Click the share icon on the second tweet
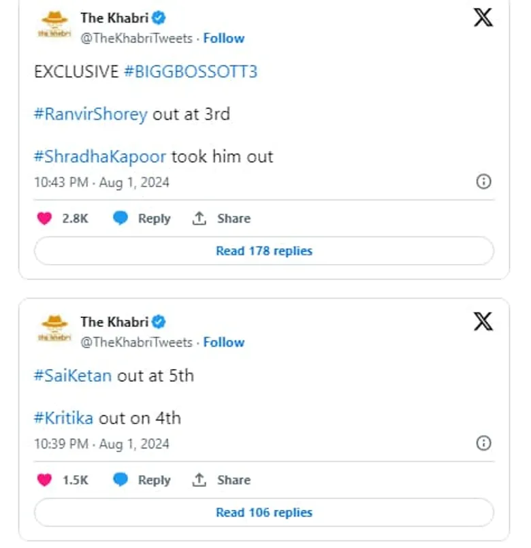 199,480
